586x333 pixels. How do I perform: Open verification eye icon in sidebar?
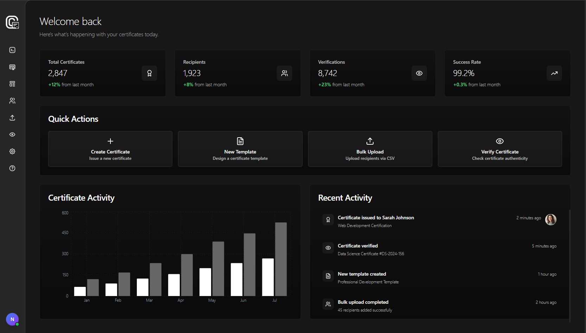12,134
